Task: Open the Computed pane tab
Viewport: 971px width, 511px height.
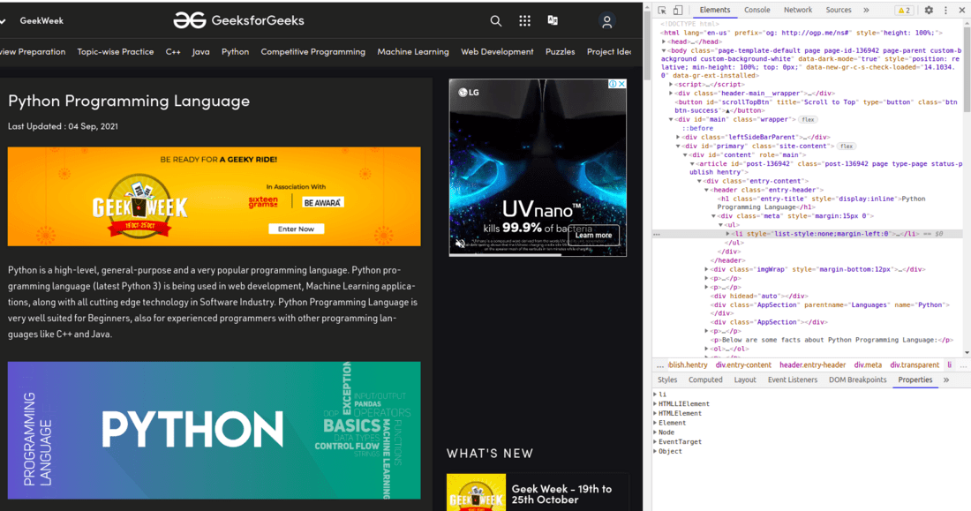Action: 705,379
